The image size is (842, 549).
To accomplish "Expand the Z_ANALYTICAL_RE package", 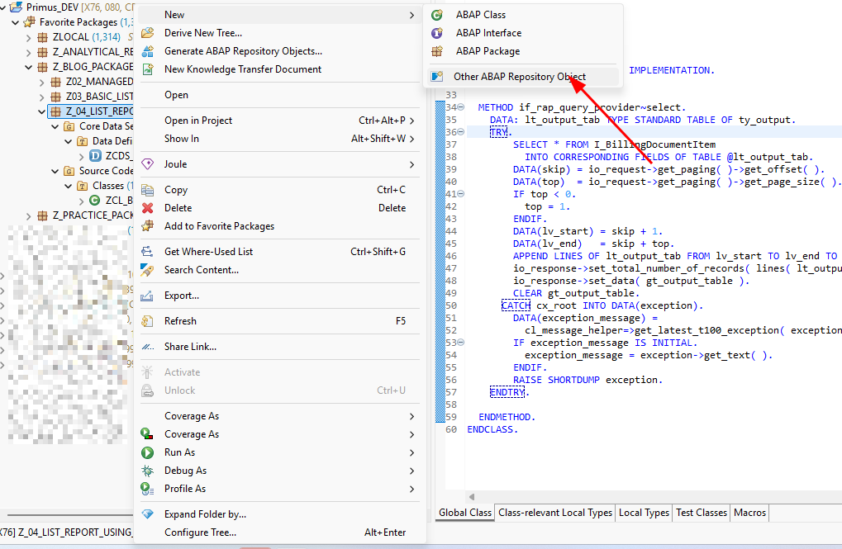I will coord(28,53).
